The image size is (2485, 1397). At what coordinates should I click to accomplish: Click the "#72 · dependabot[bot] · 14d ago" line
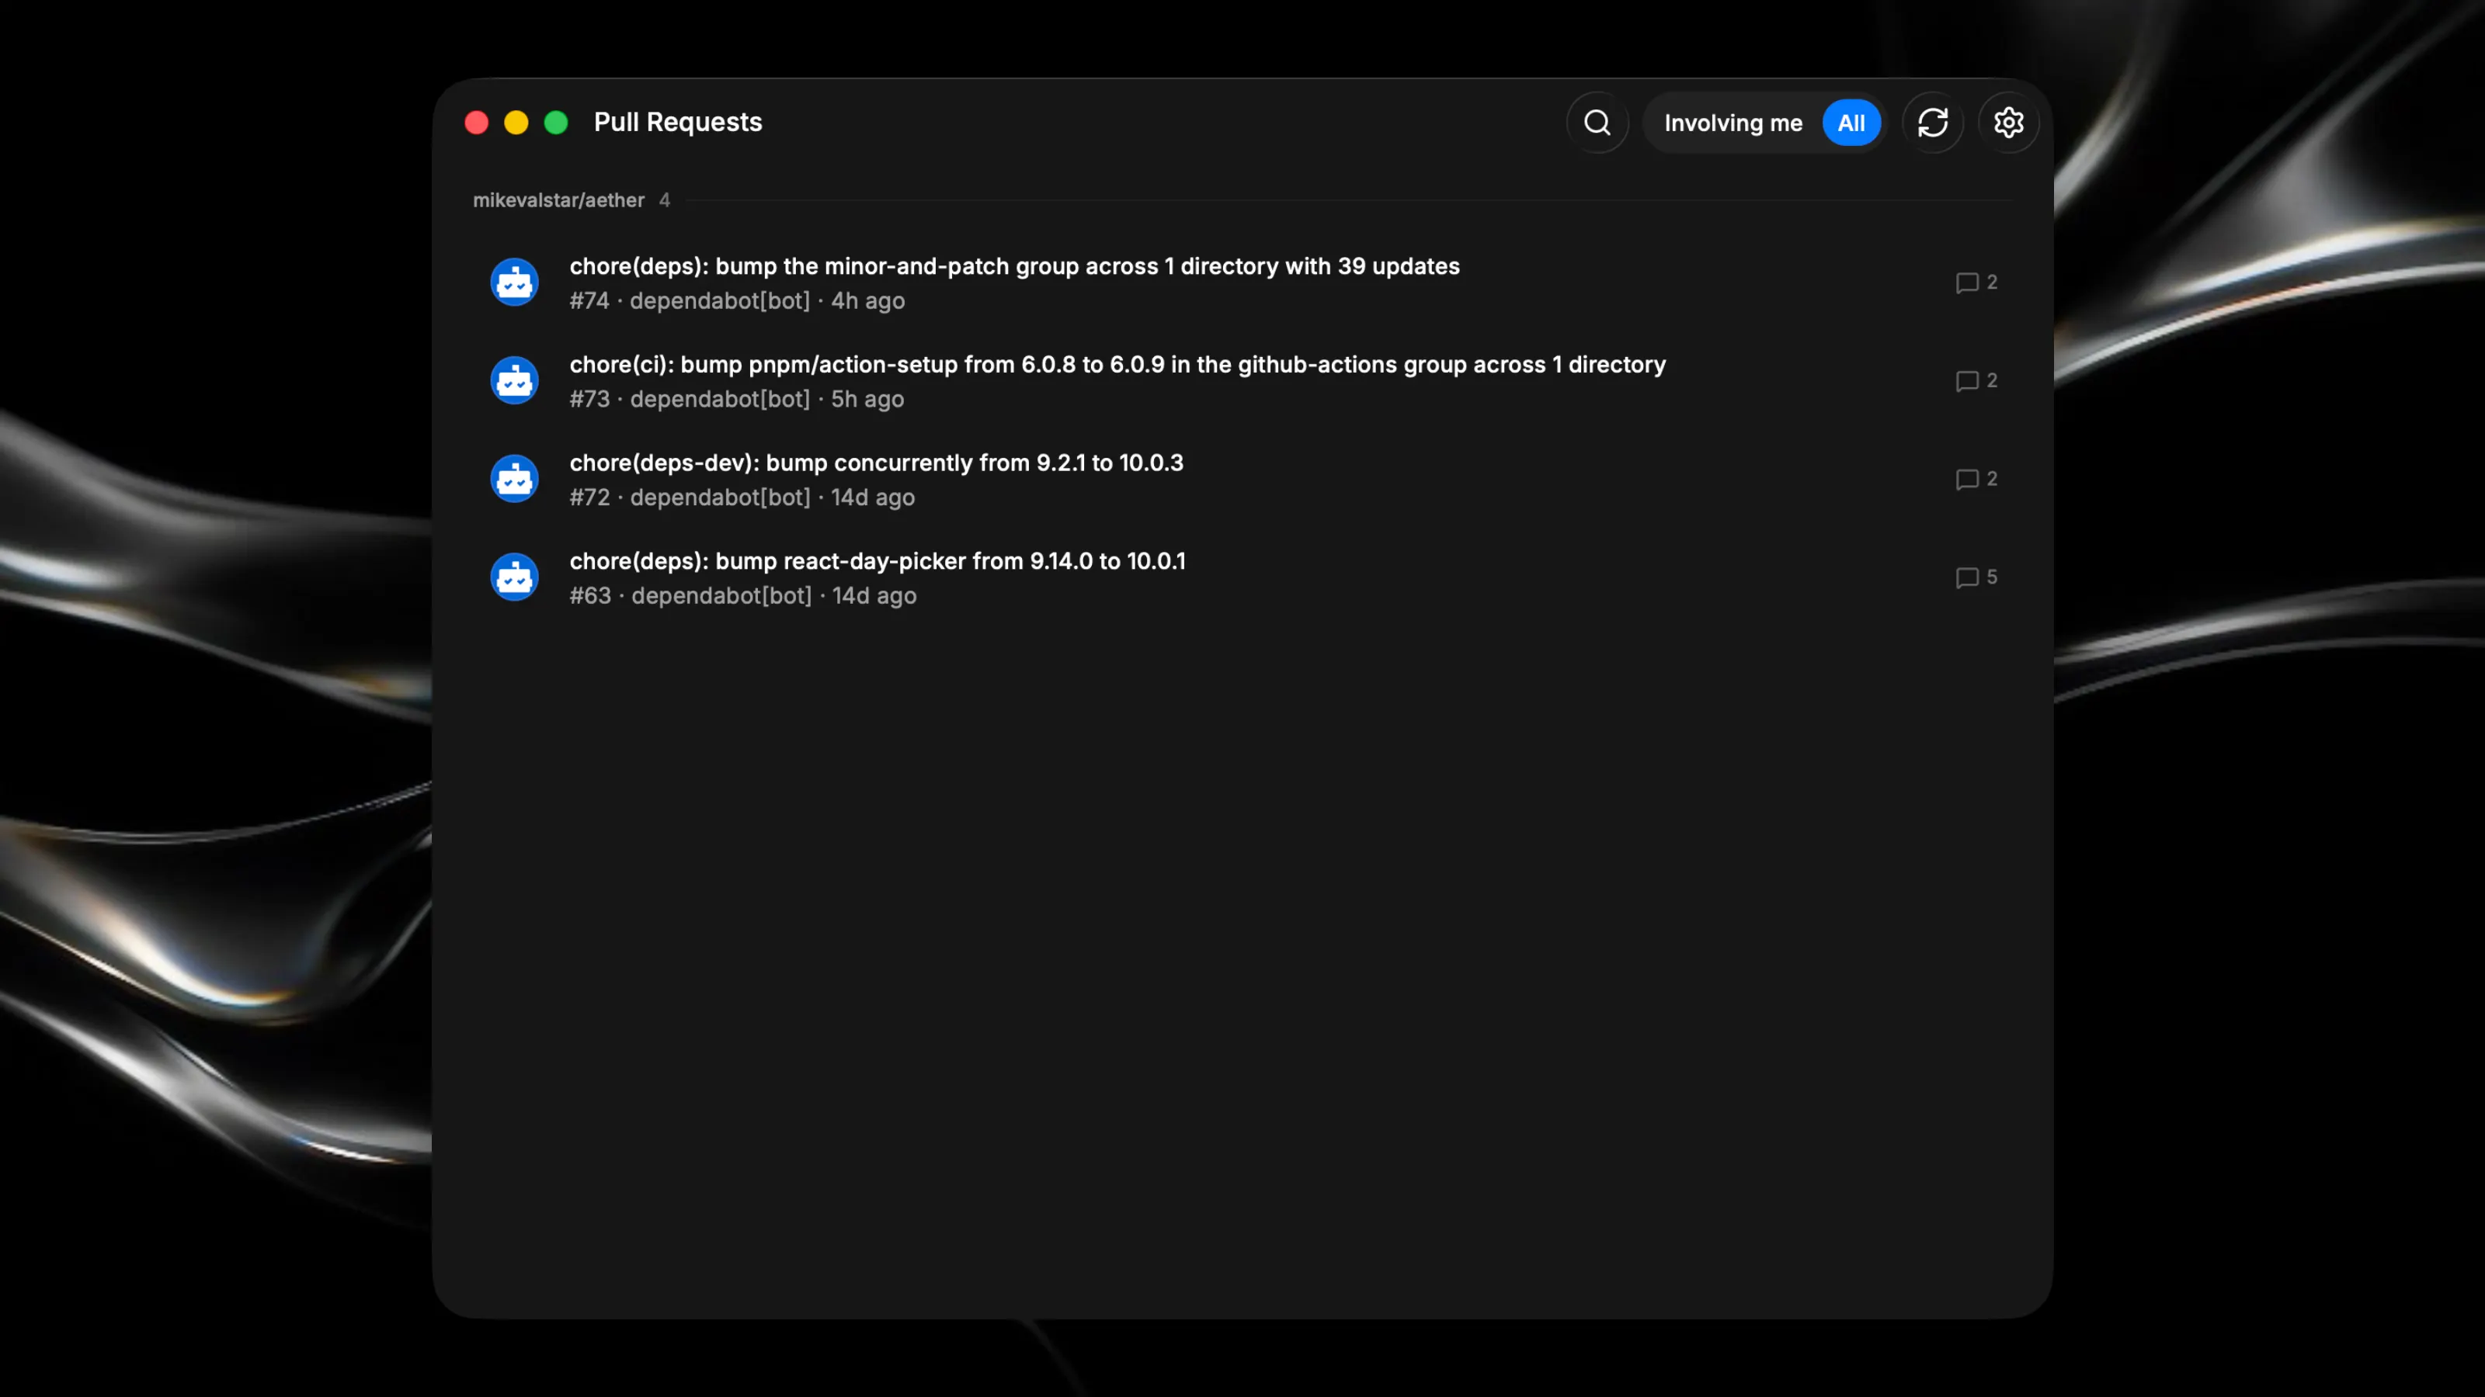(742, 497)
